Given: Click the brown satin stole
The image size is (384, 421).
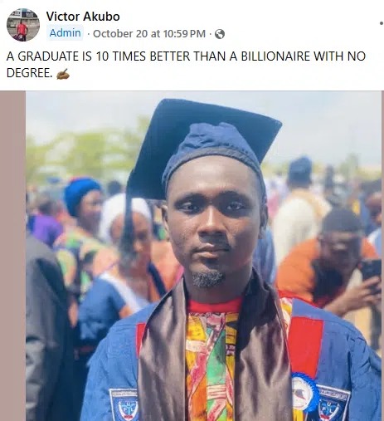Looking at the screenshot, I should (x=160, y=360).
